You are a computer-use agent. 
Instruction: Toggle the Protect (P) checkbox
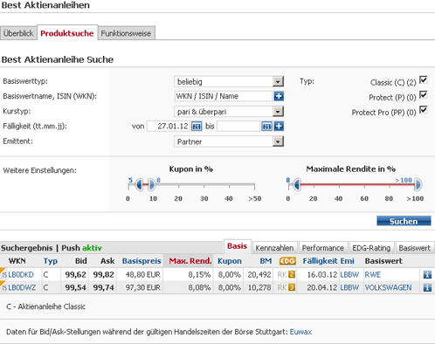pyautogui.click(x=423, y=95)
